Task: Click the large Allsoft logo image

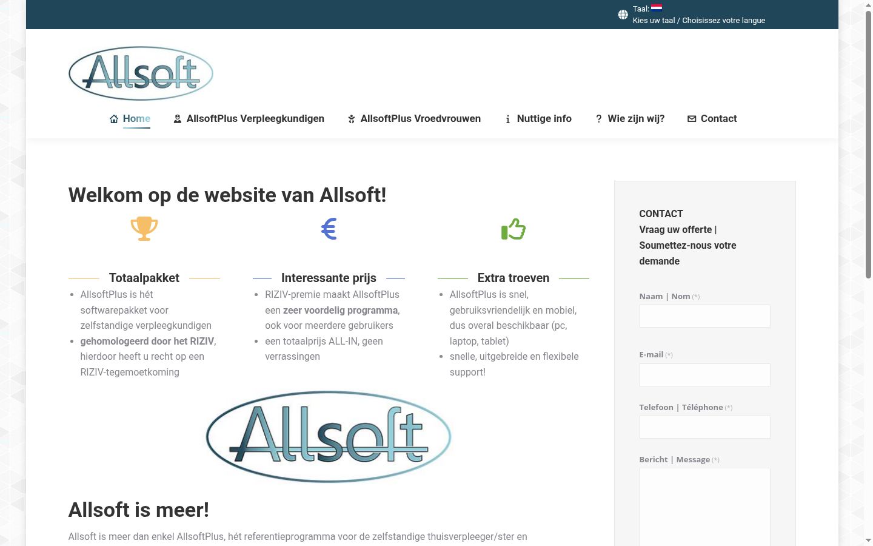Action: (329, 436)
